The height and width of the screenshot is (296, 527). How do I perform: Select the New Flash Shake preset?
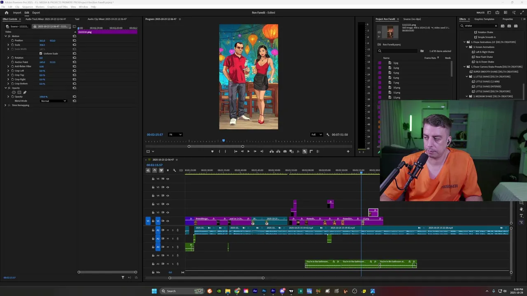click(x=484, y=57)
